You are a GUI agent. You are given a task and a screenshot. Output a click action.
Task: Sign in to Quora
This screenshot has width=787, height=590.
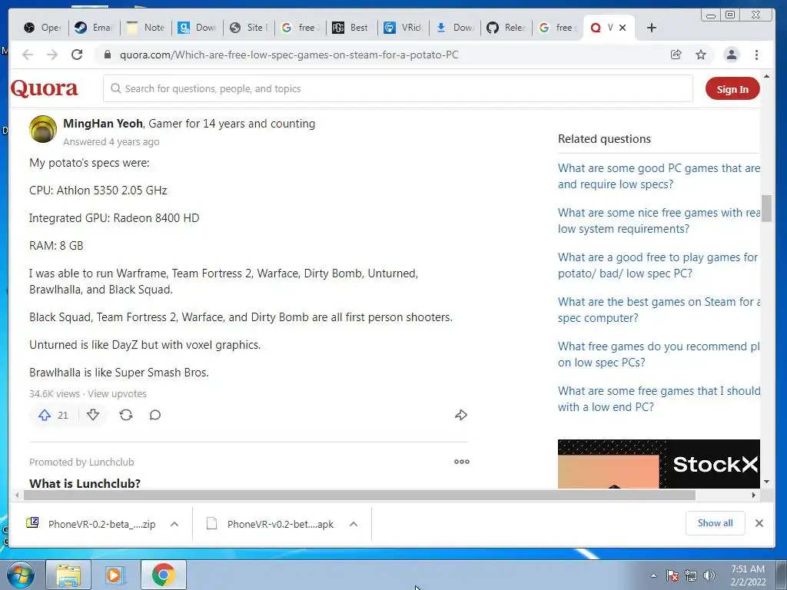[732, 89]
